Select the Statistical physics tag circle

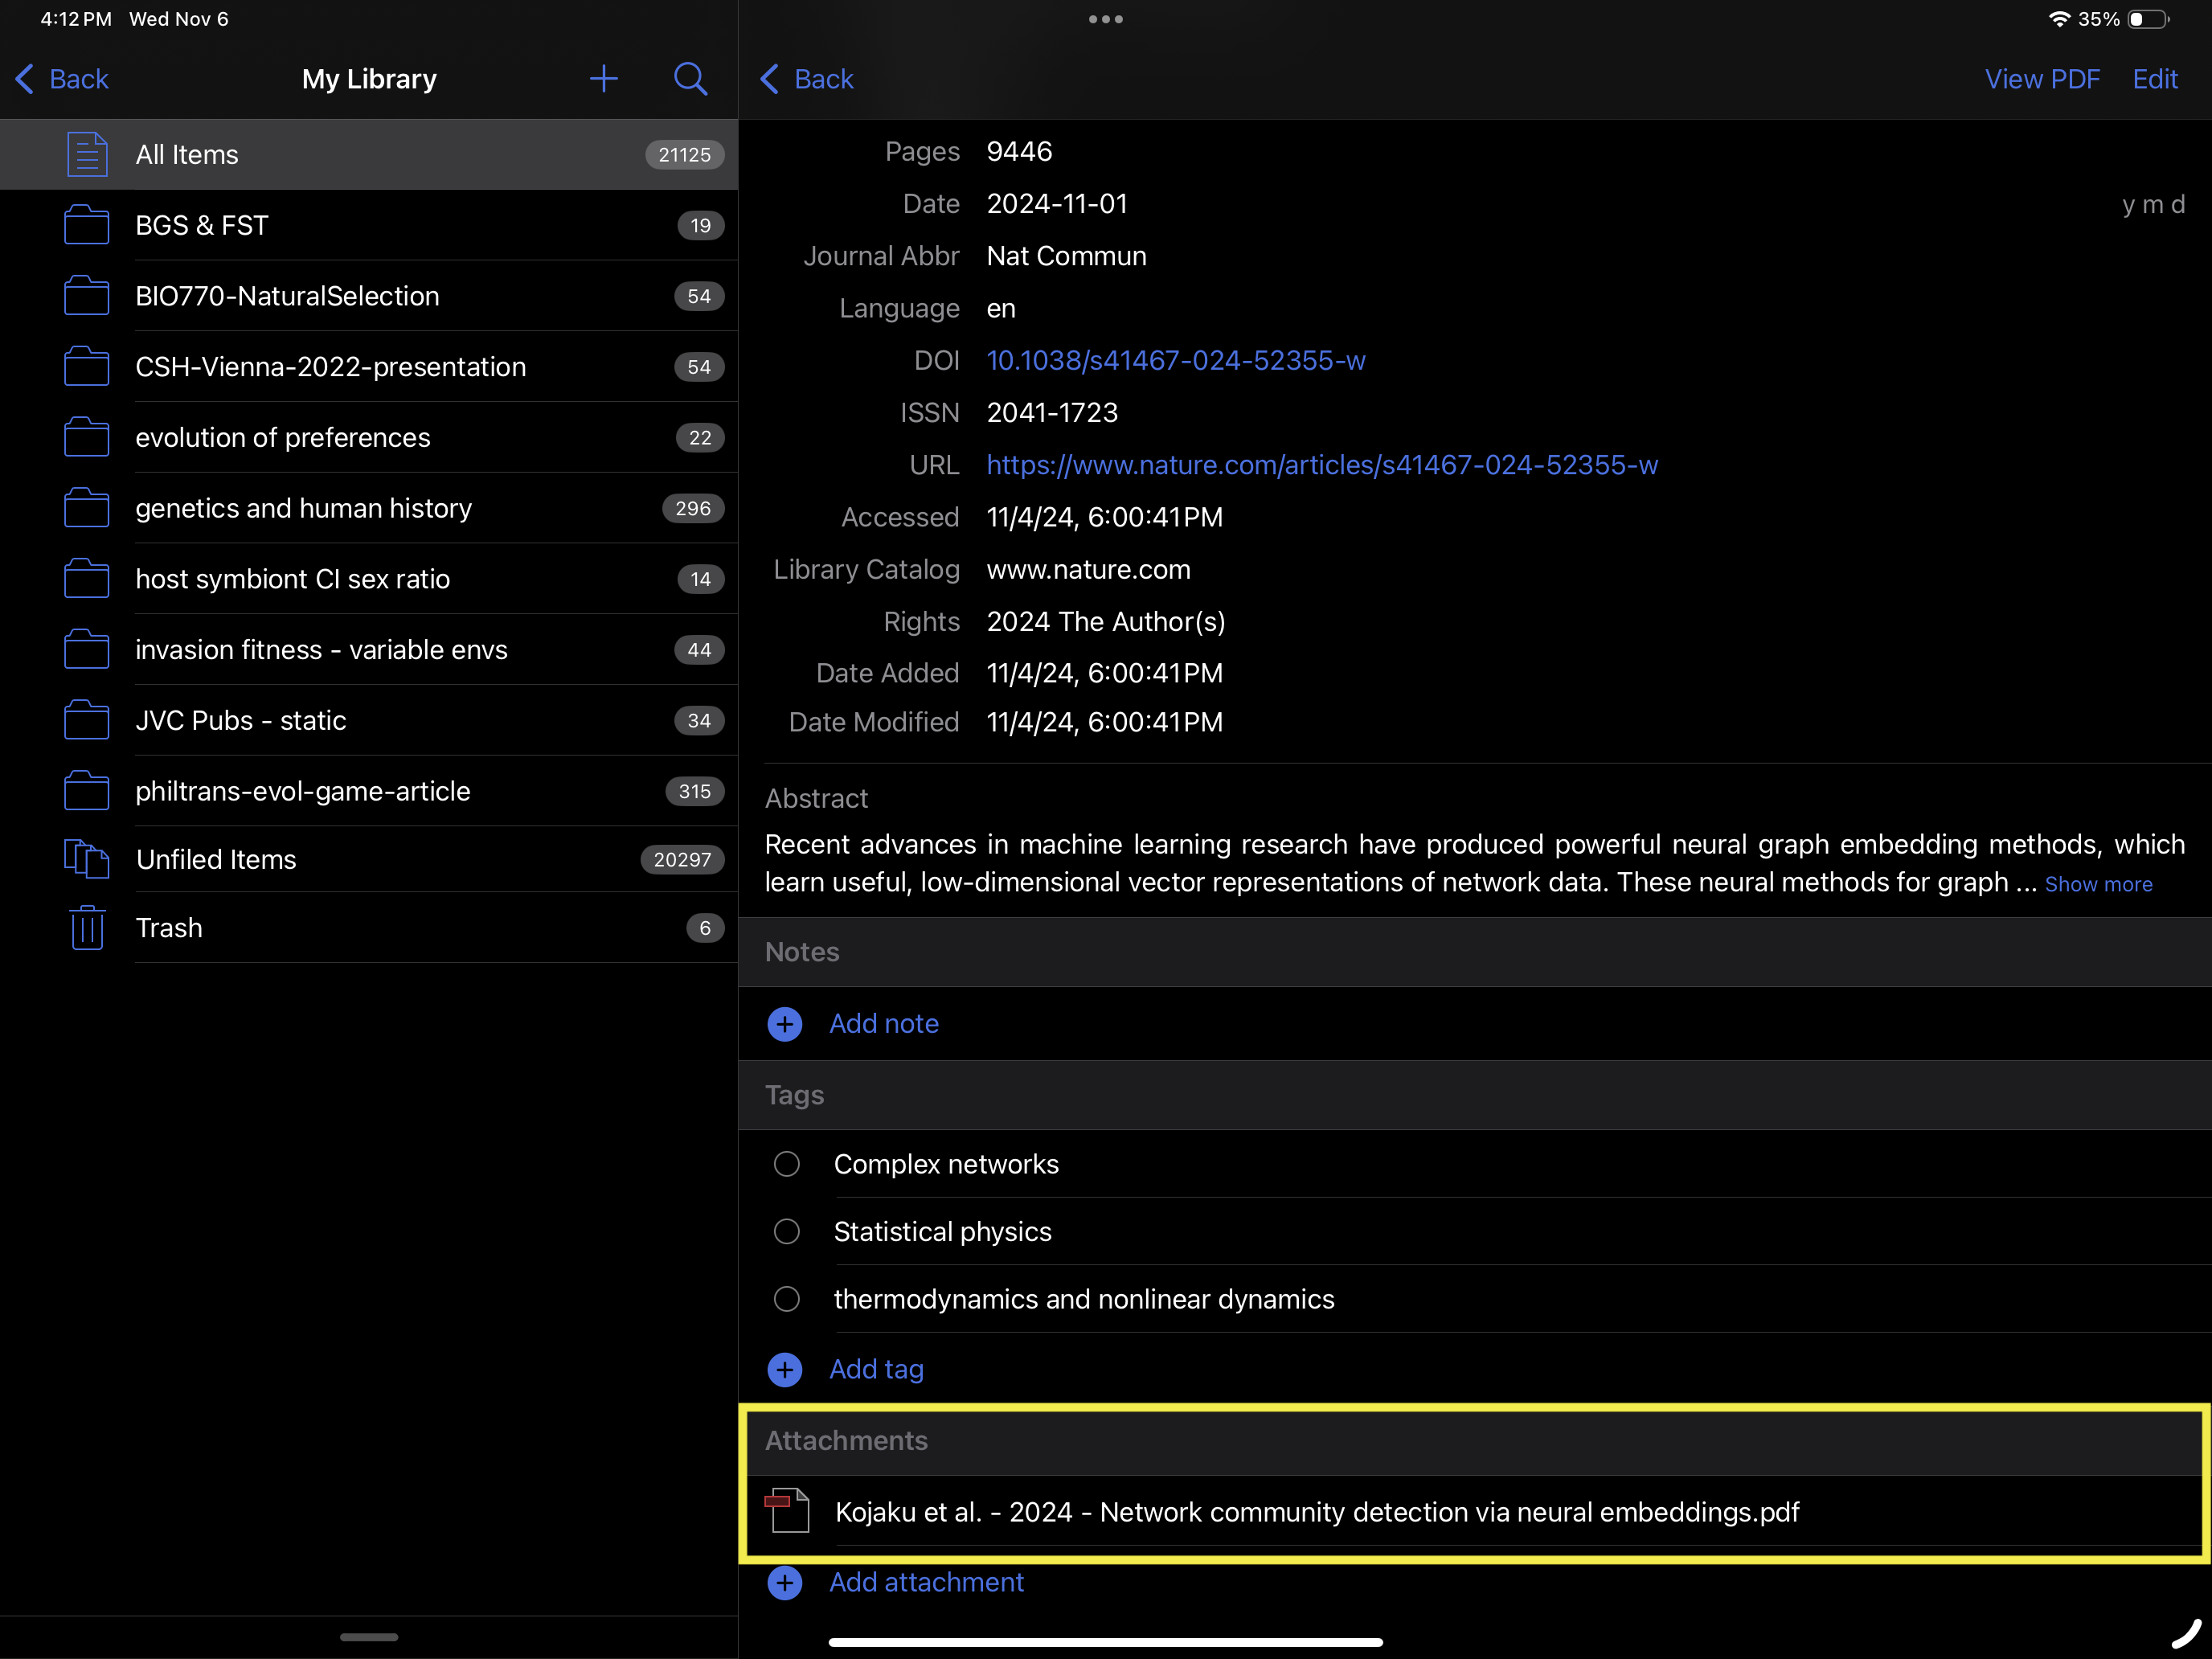(x=787, y=1231)
